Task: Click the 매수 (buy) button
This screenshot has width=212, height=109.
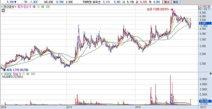Action: (167, 2)
